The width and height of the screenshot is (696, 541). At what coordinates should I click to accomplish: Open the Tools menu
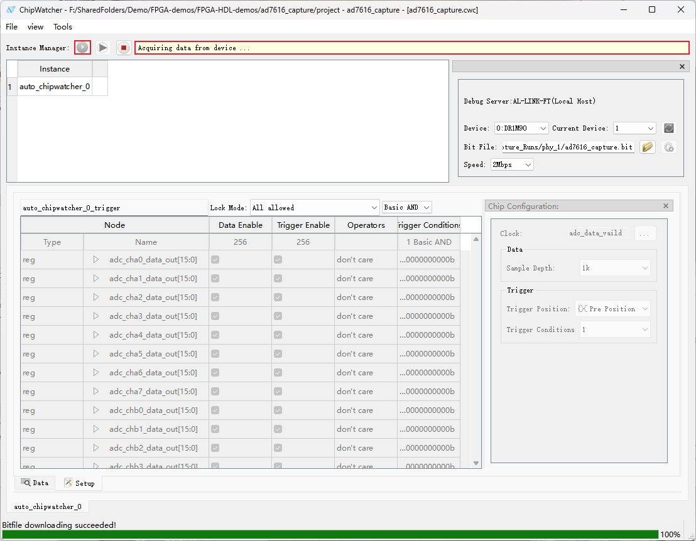coord(63,27)
